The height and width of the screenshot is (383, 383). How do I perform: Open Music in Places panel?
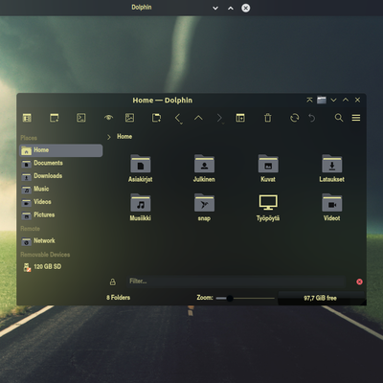(61, 189)
